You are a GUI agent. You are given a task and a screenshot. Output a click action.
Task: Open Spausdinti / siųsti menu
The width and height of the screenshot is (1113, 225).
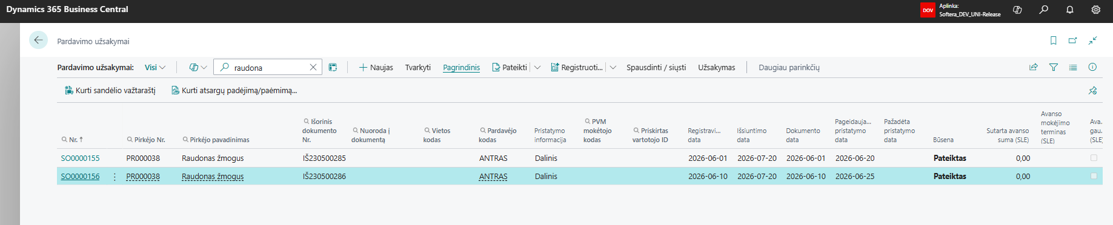point(656,67)
